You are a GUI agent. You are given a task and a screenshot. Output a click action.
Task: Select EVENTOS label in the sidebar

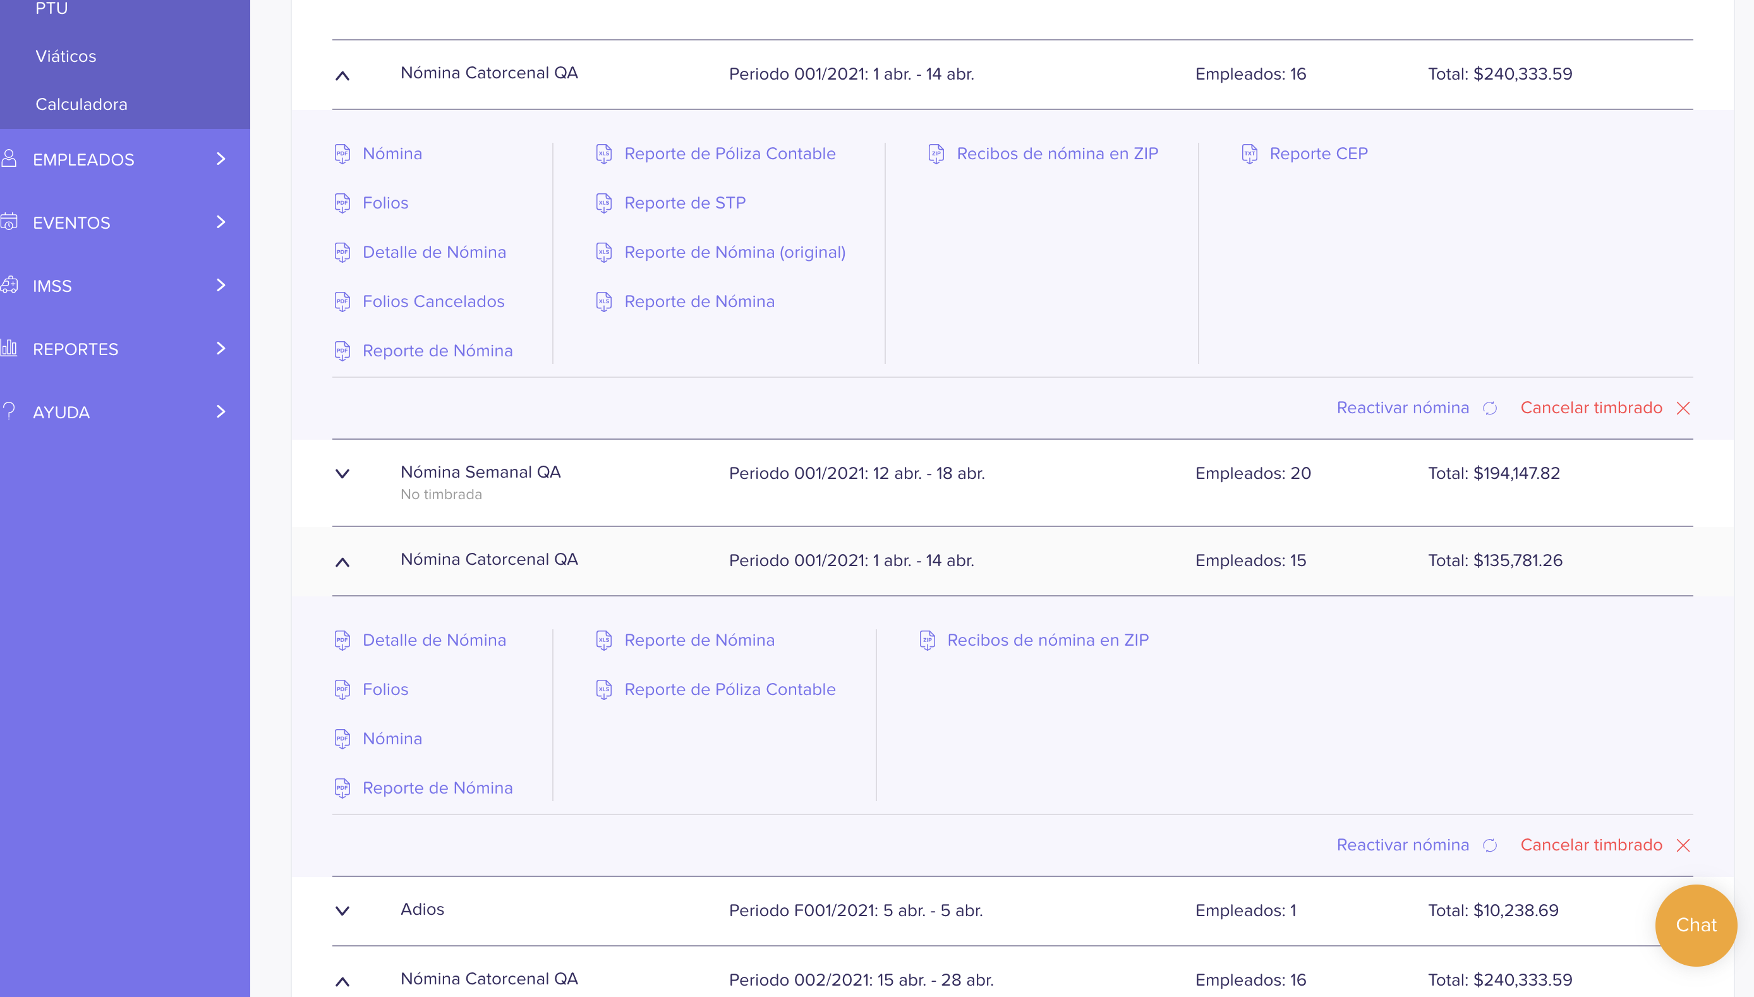click(x=71, y=222)
